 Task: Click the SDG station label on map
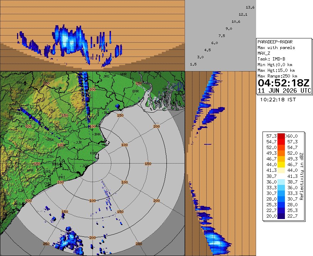21,90
